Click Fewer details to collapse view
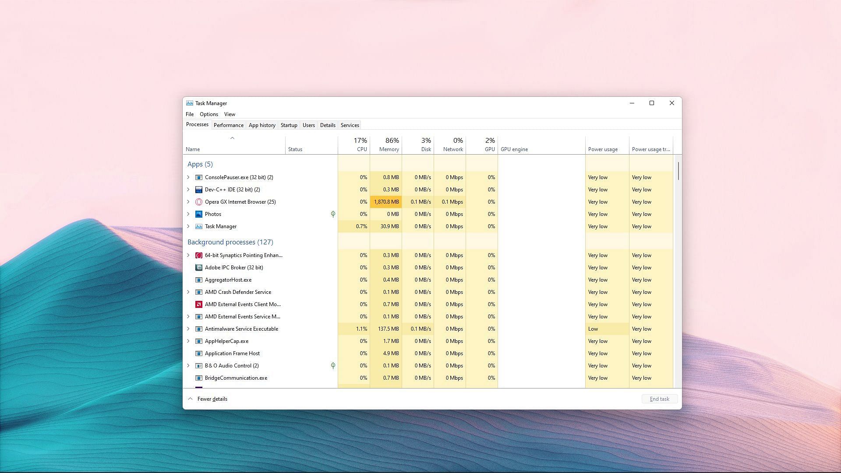 (x=208, y=399)
